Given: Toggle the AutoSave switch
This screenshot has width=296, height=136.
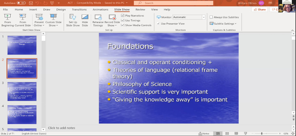Looking at the screenshot, I should [21, 3].
